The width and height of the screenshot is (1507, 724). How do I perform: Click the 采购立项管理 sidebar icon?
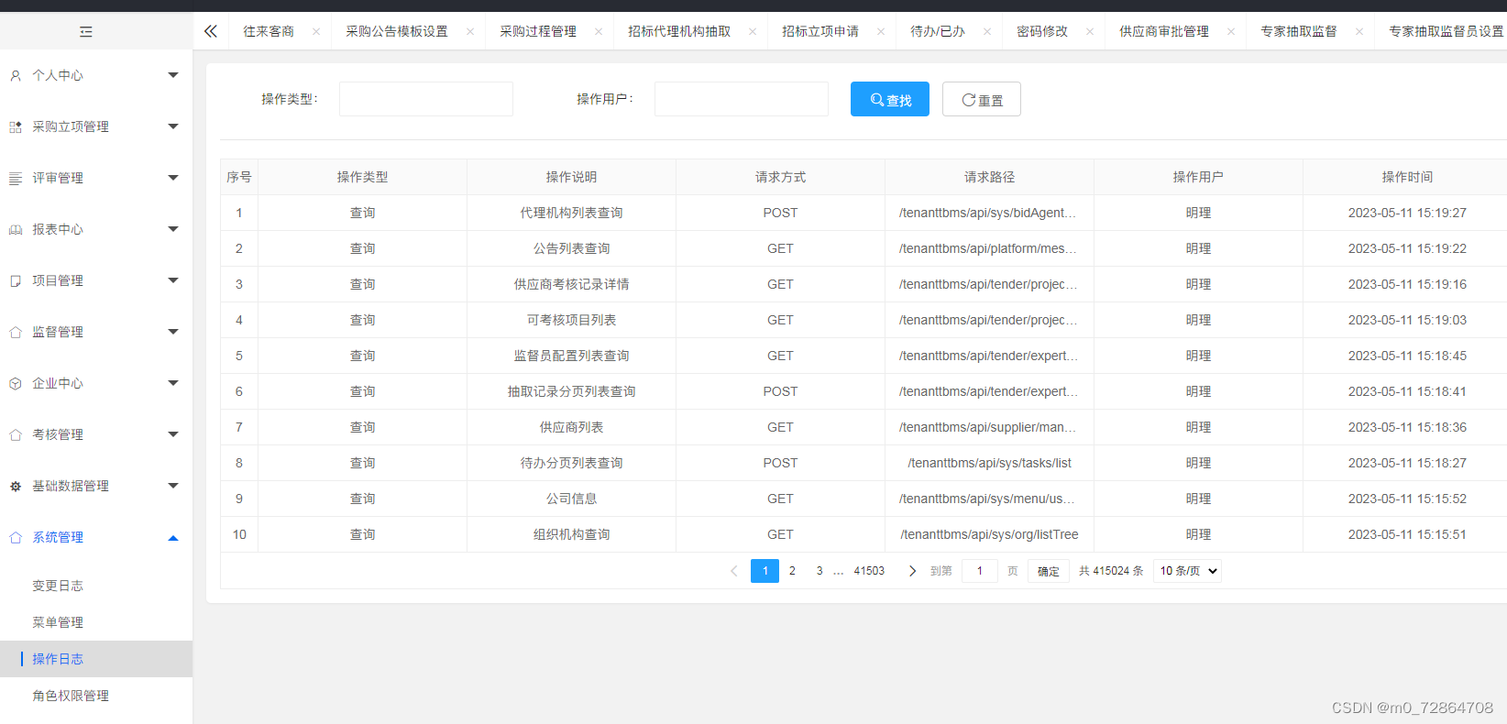(16, 127)
